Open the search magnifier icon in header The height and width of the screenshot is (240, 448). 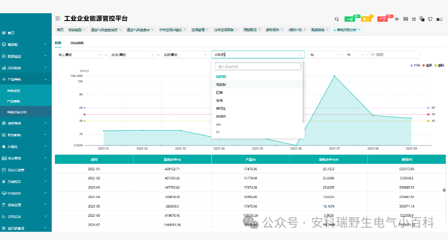coord(336,19)
